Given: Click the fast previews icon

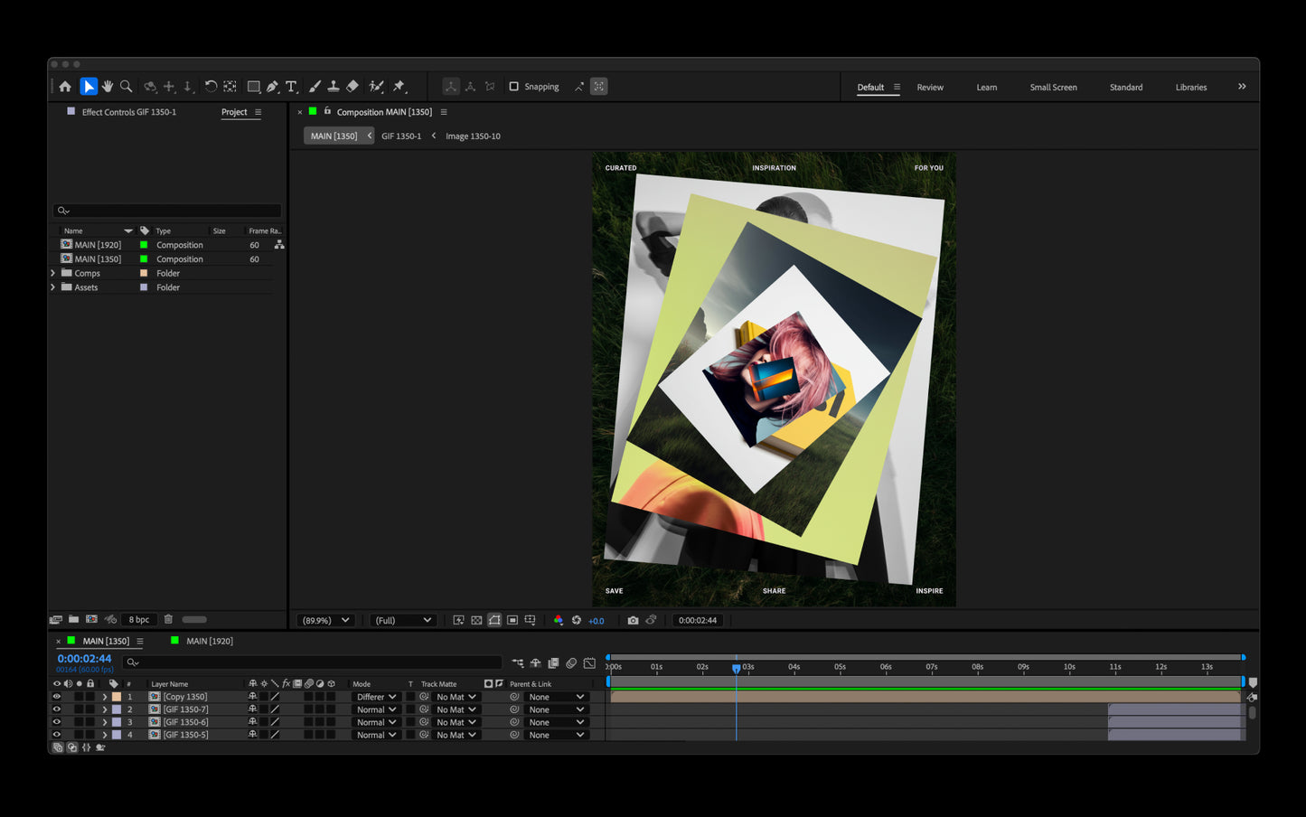Looking at the screenshot, I should tap(458, 620).
